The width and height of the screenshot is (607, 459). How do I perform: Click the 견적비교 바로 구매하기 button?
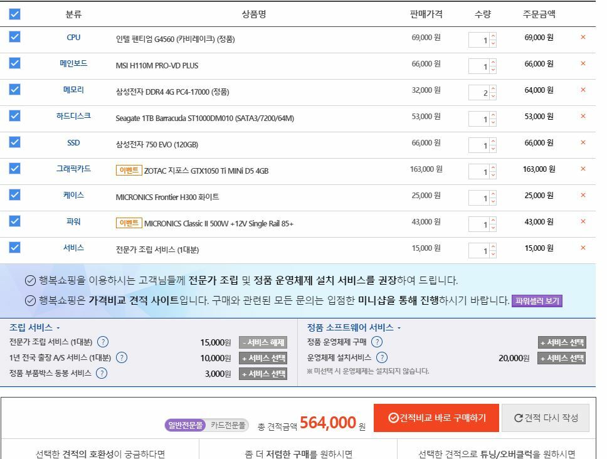(436, 418)
